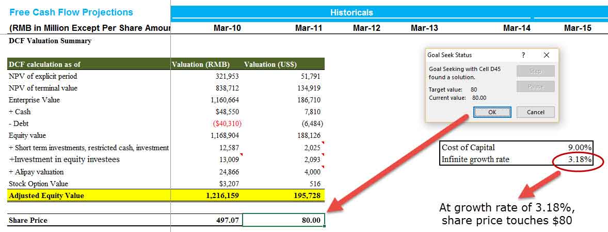Select equity investees RMB value 13,009
Screen dimensions: 608x232
pyautogui.click(x=229, y=159)
